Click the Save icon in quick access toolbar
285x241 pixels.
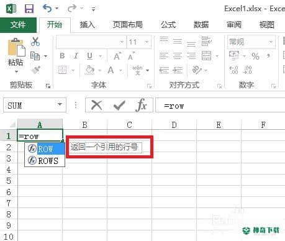(29, 9)
